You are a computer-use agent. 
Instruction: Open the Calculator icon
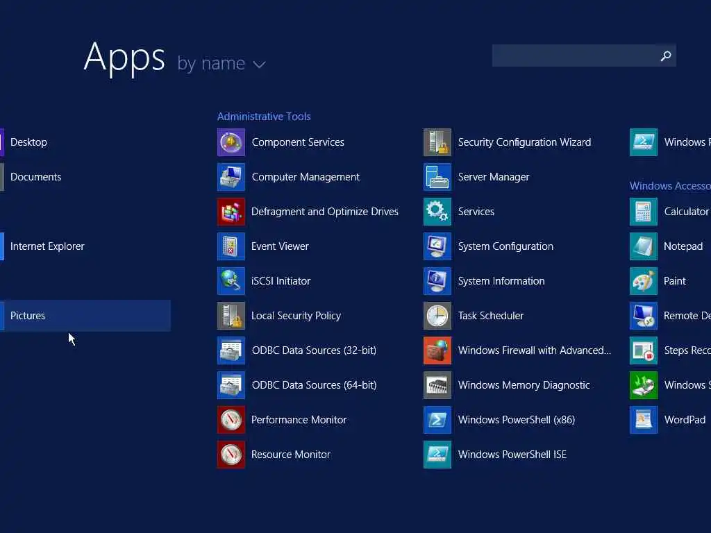tap(644, 212)
